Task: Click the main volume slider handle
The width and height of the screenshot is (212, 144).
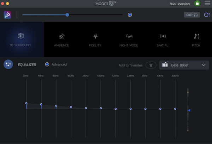Action: point(67,15)
